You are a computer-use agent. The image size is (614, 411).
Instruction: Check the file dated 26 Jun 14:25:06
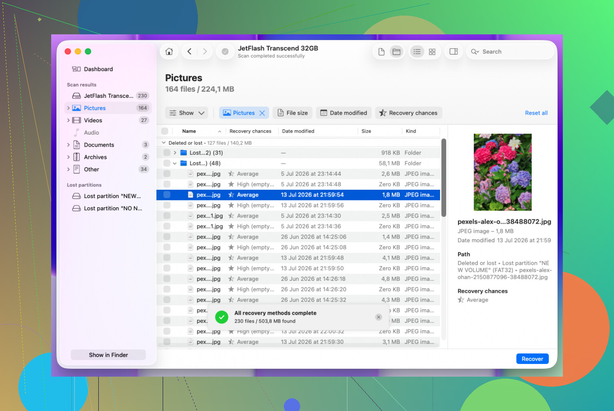point(167,237)
